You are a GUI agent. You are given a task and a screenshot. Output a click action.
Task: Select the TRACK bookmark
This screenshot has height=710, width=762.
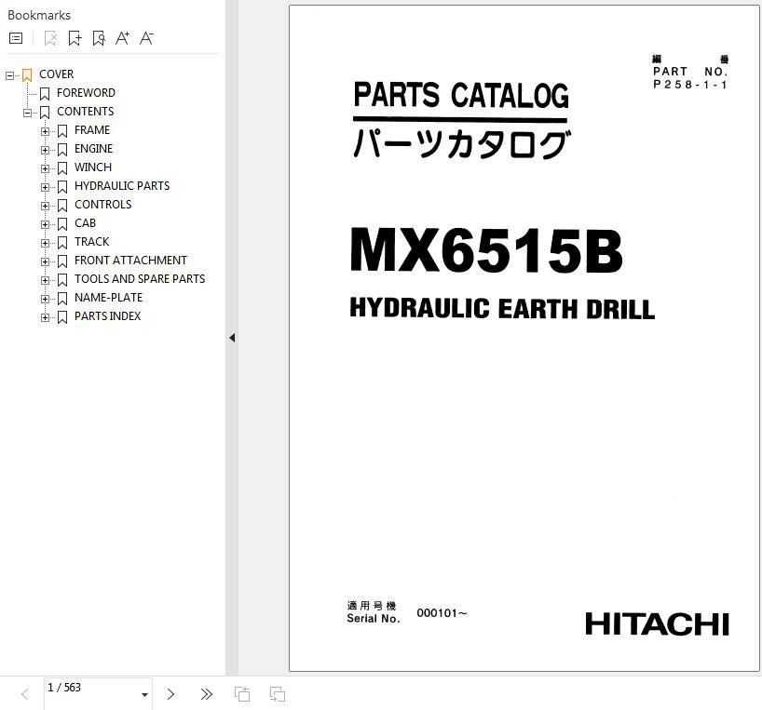pos(91,242)
